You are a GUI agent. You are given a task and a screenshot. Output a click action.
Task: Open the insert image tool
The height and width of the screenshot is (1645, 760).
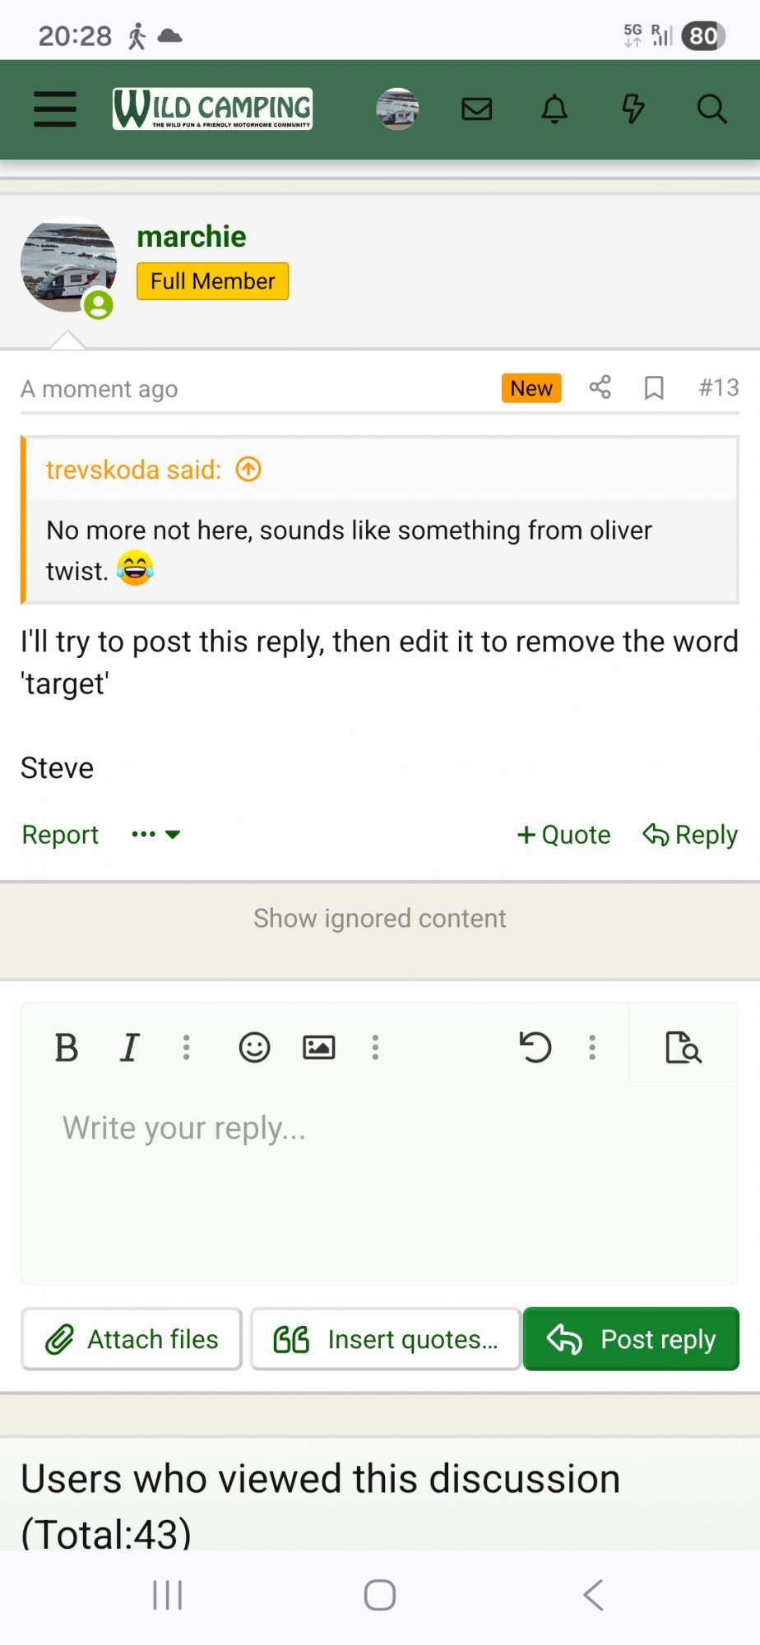click(318, 1047)
